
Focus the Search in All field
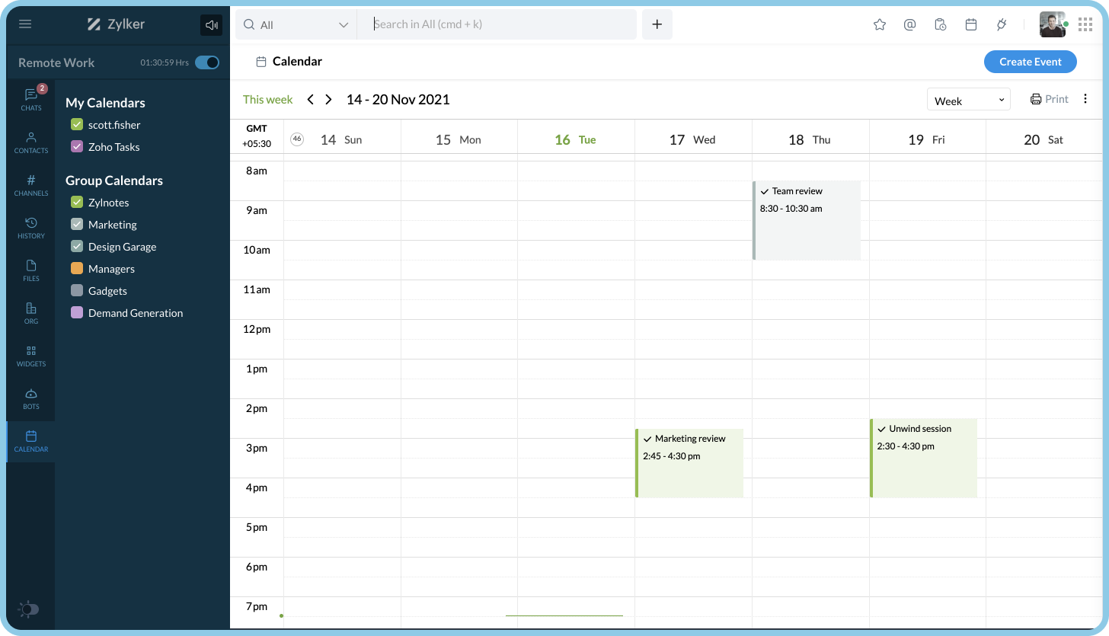[497, 24]
